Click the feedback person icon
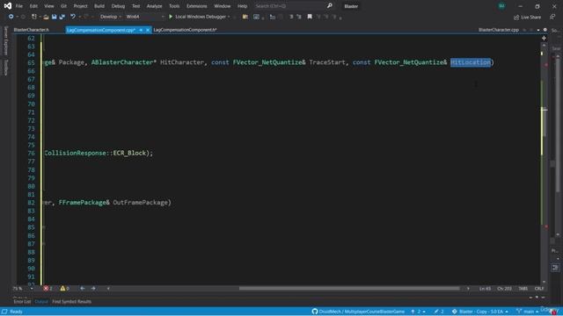 552,17
